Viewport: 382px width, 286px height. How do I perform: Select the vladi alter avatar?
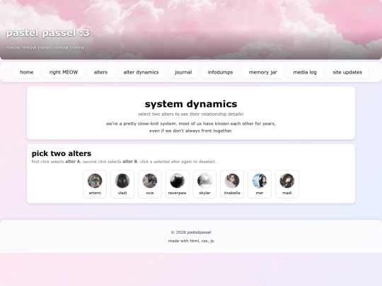point(122,181)
